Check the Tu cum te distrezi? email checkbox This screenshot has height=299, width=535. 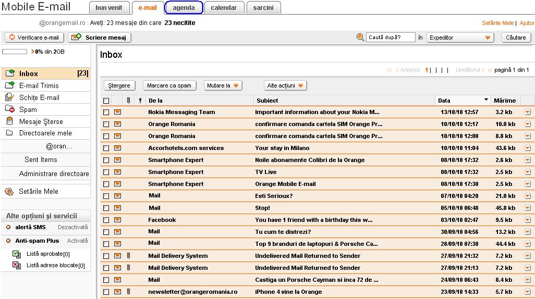[106, 232]
